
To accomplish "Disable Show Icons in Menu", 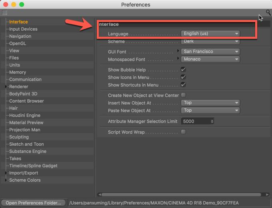I will point(183,77).
